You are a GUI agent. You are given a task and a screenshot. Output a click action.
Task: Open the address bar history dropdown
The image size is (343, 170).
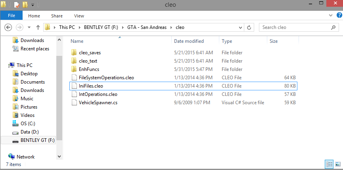(240, 27)
